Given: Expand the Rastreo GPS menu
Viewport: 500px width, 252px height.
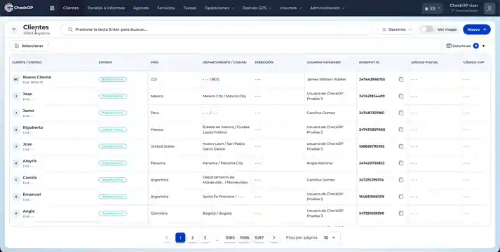Looking at the screenshot, I should tap(257, 8).
